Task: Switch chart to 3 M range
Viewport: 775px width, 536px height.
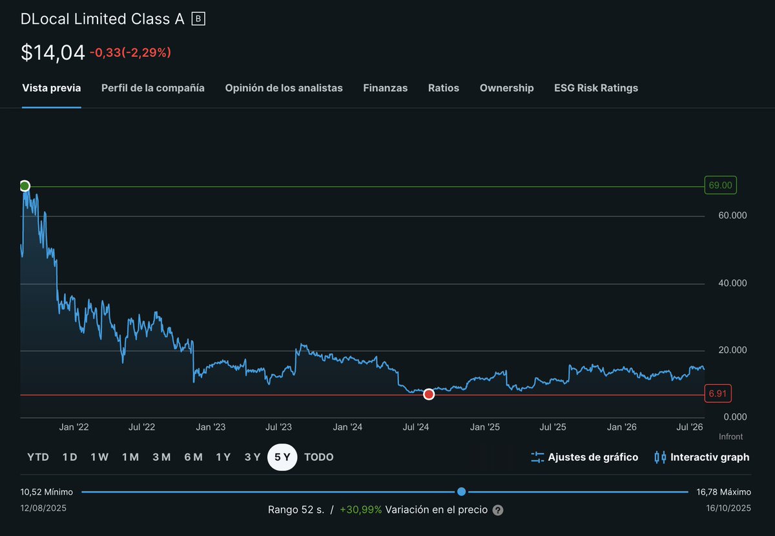Action: pos(161,457)
